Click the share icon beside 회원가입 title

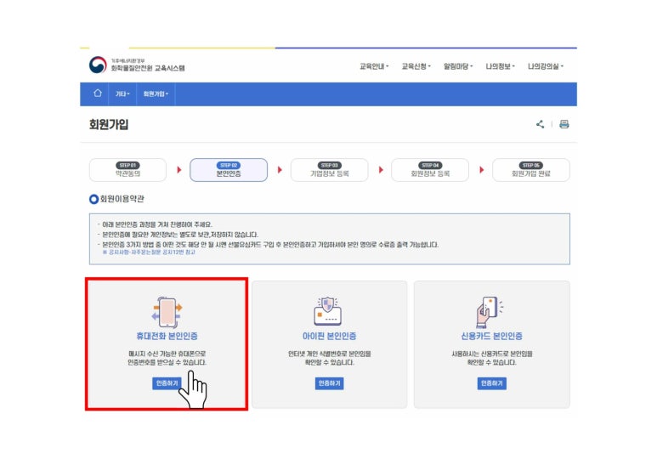pos(540,124)
